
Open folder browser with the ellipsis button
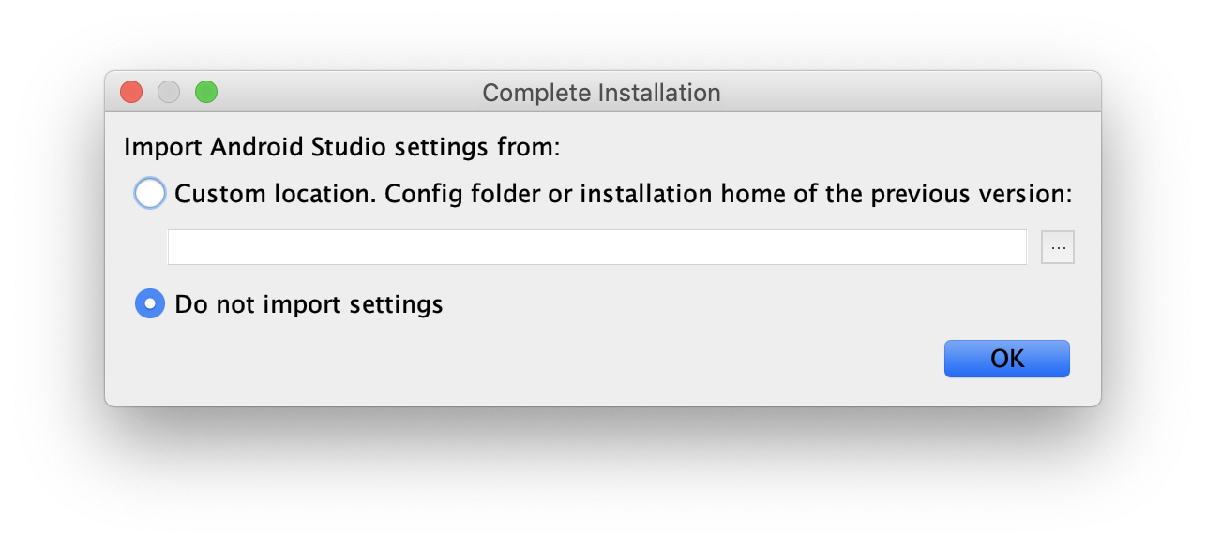(1058, 247)
